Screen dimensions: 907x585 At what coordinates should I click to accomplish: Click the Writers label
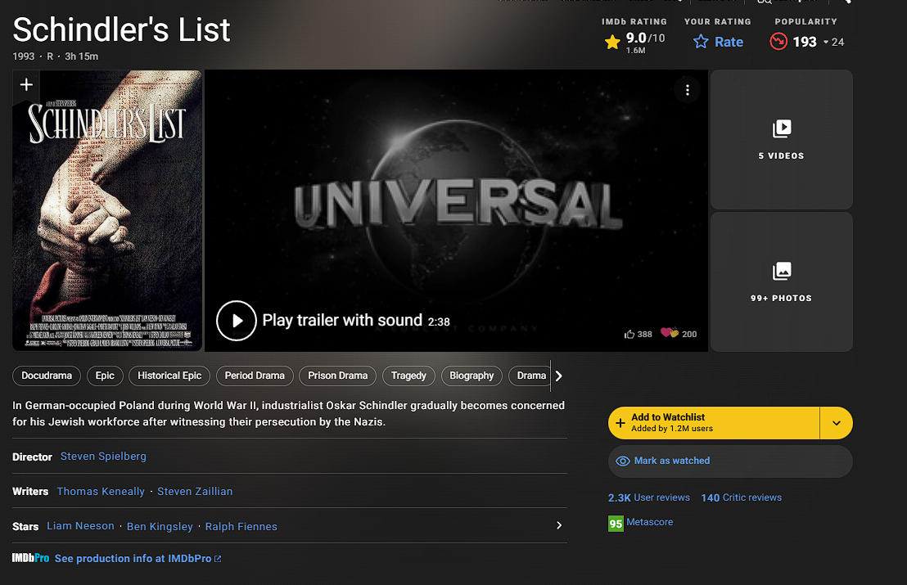click(30, 492)
